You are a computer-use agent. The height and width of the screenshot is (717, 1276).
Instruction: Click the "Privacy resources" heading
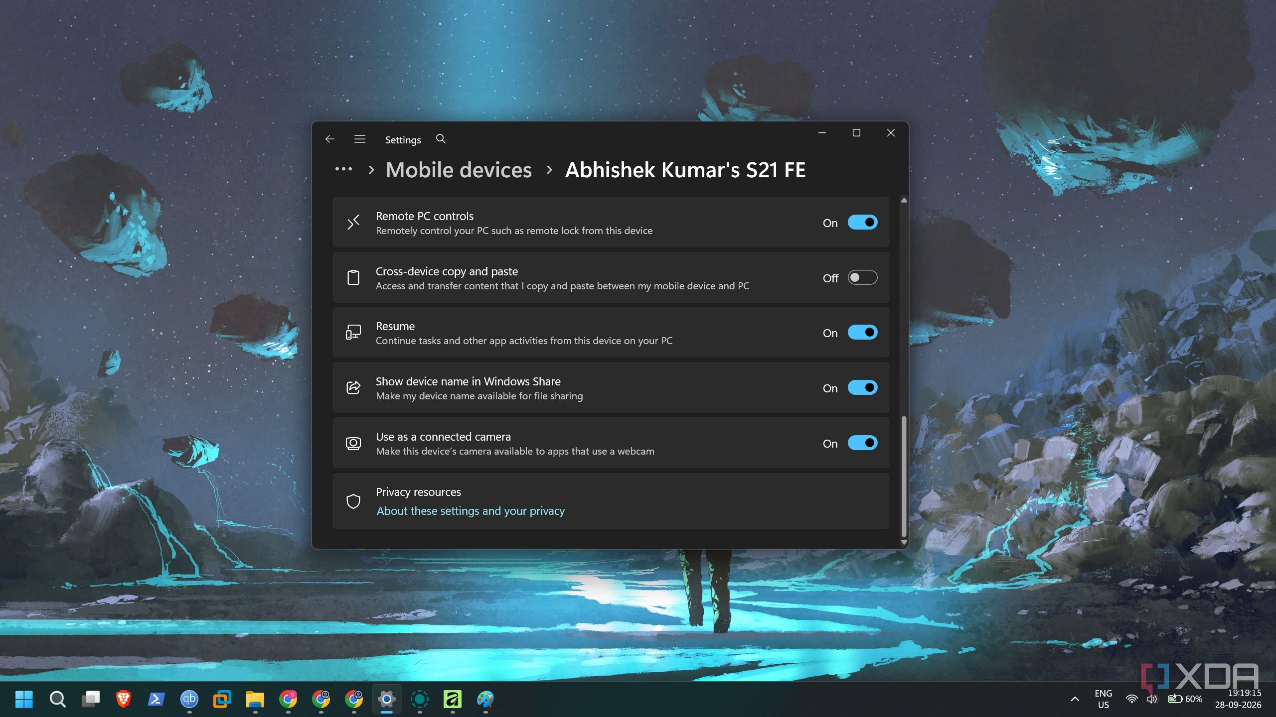click(418, 492)
